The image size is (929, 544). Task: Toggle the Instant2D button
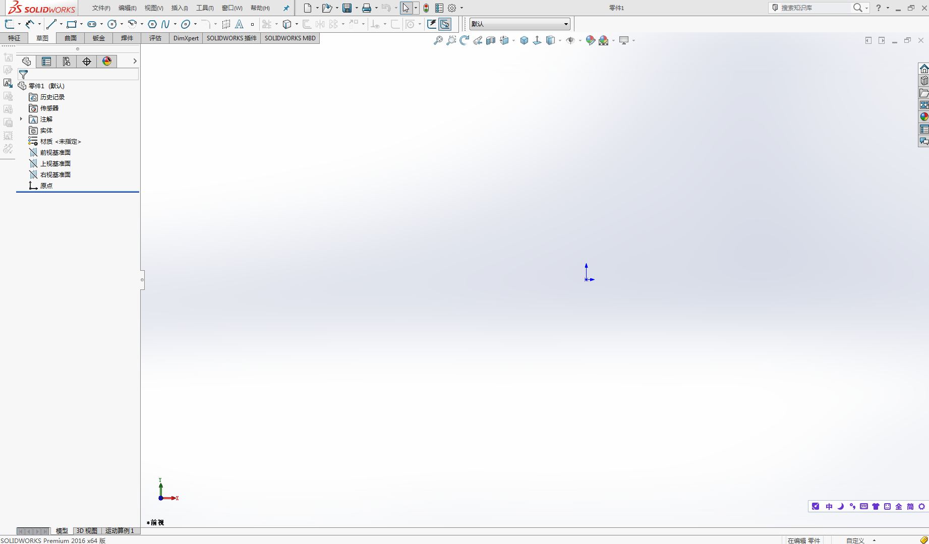coord(445,24)
